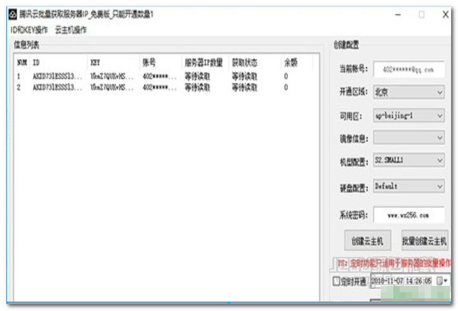Select row 2 in the info list
The width and height of the screenshot is (458, 311).
coord(94,87)
